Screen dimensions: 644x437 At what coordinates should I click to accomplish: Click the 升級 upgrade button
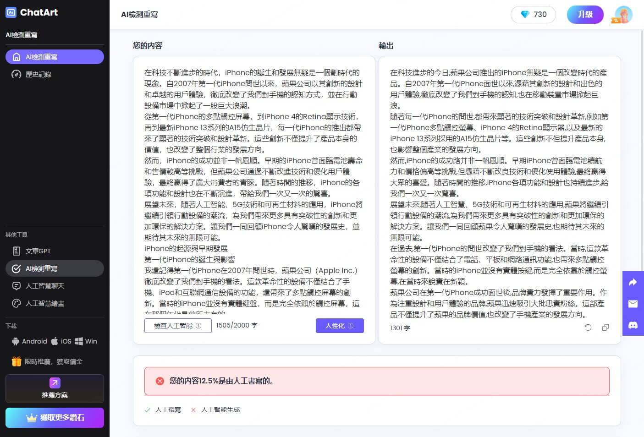click(x=585, y=15)
